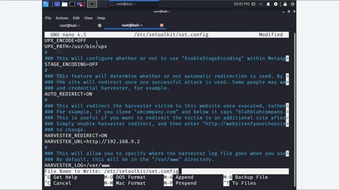Click the Backup File option
The height and width of the screenshot is (190, 339).
[246, 177]
